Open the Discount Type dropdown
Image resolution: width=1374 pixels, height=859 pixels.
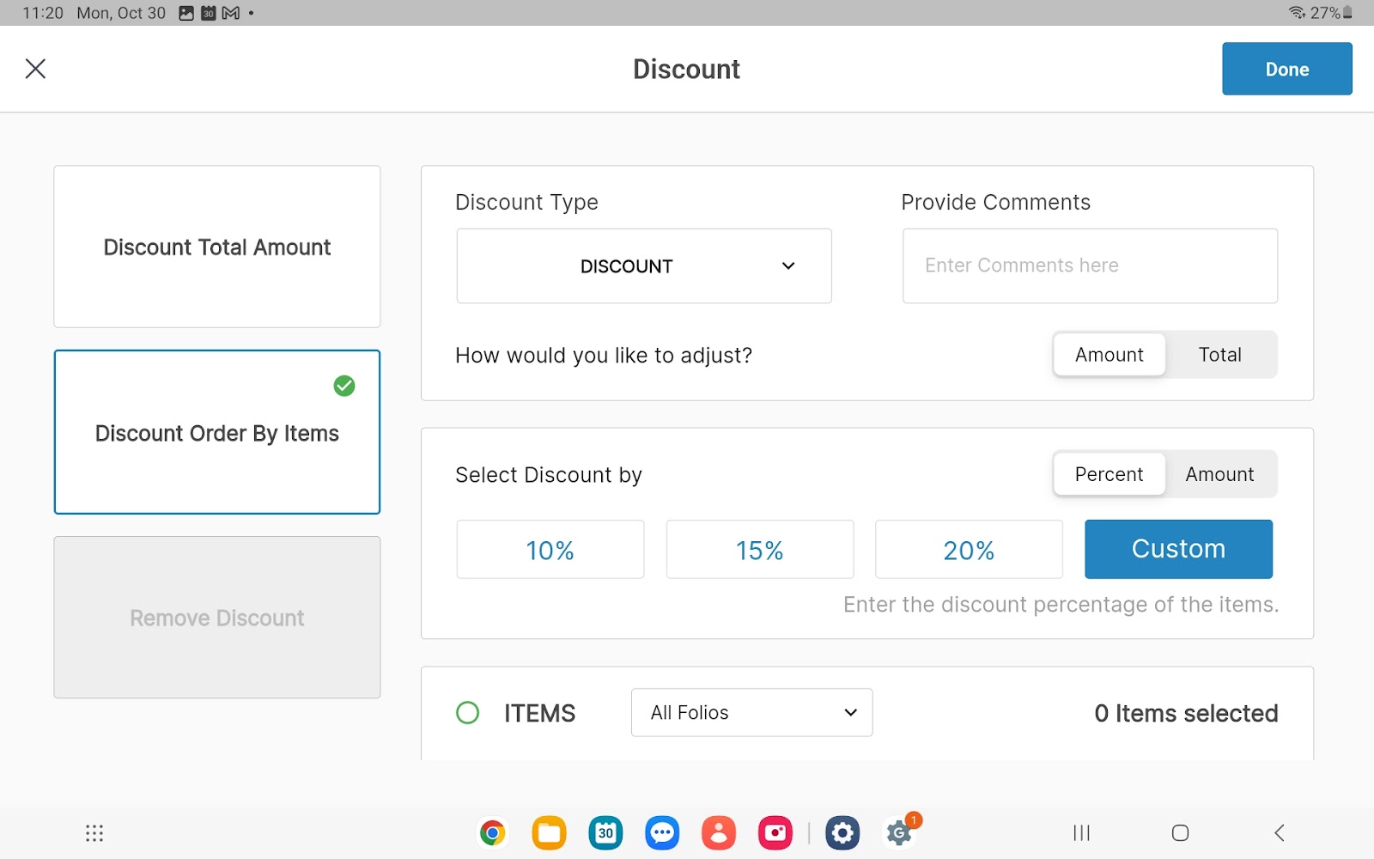click(644, 266)
